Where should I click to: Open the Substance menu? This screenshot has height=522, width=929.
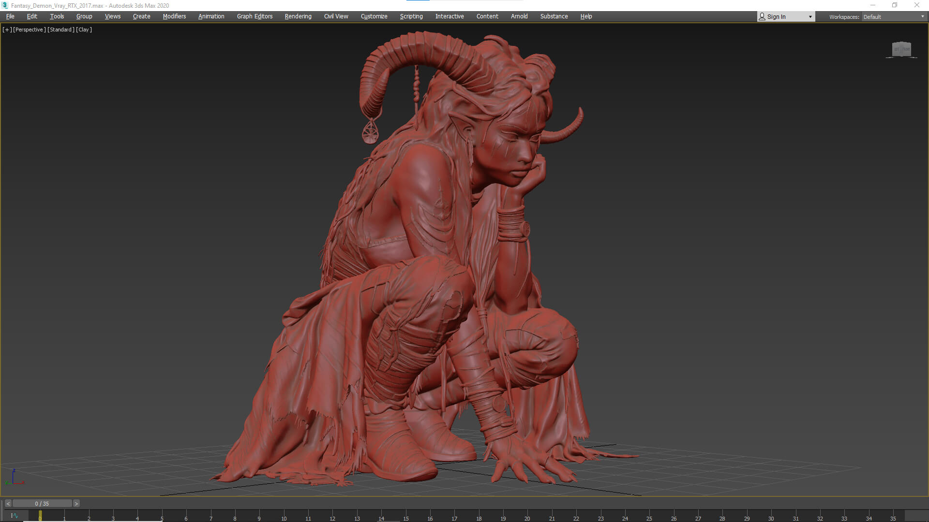pyautogui.click(x=554, y=16)
